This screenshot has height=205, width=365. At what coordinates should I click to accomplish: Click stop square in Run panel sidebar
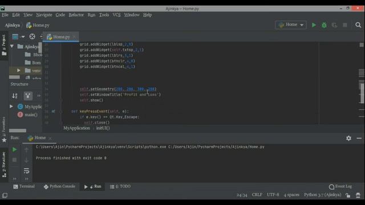[x=14, y=160]
